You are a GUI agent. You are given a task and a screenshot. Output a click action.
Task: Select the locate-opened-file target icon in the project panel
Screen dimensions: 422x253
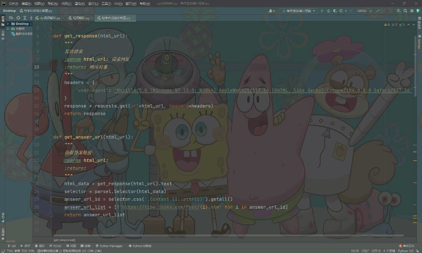click(x=18, y=18)
